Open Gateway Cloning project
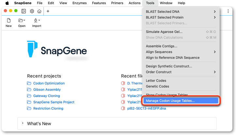The height and width of the screenshot is (135, 236). point(46,96)
